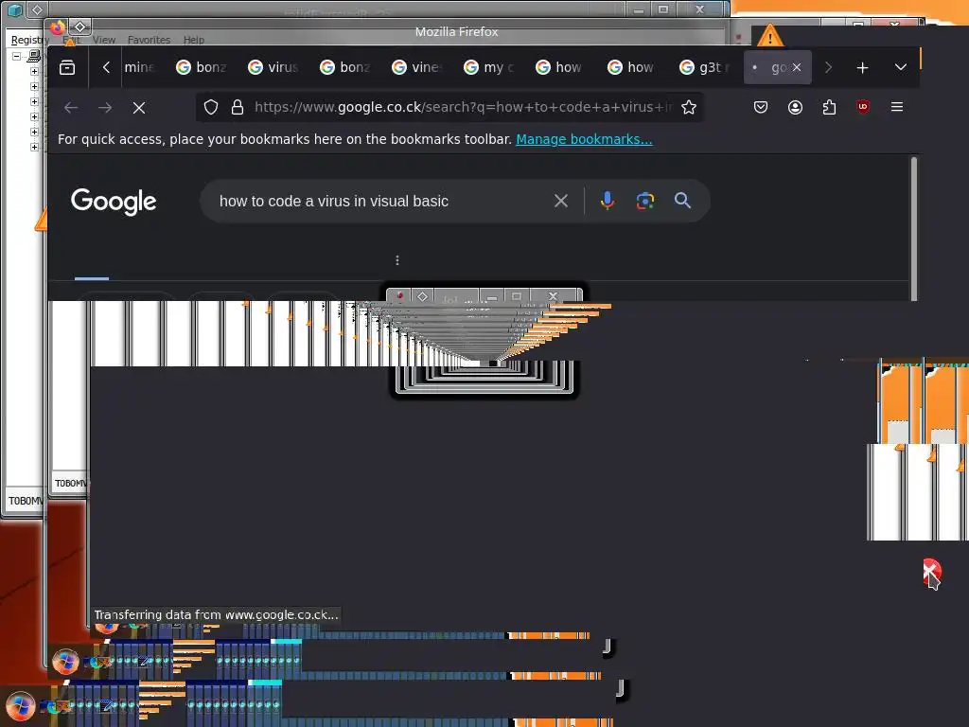Image resolution: width=969 pixels, height=727 pixels.
Task: Open the Firefox account menu
Action: pos(795,107)
